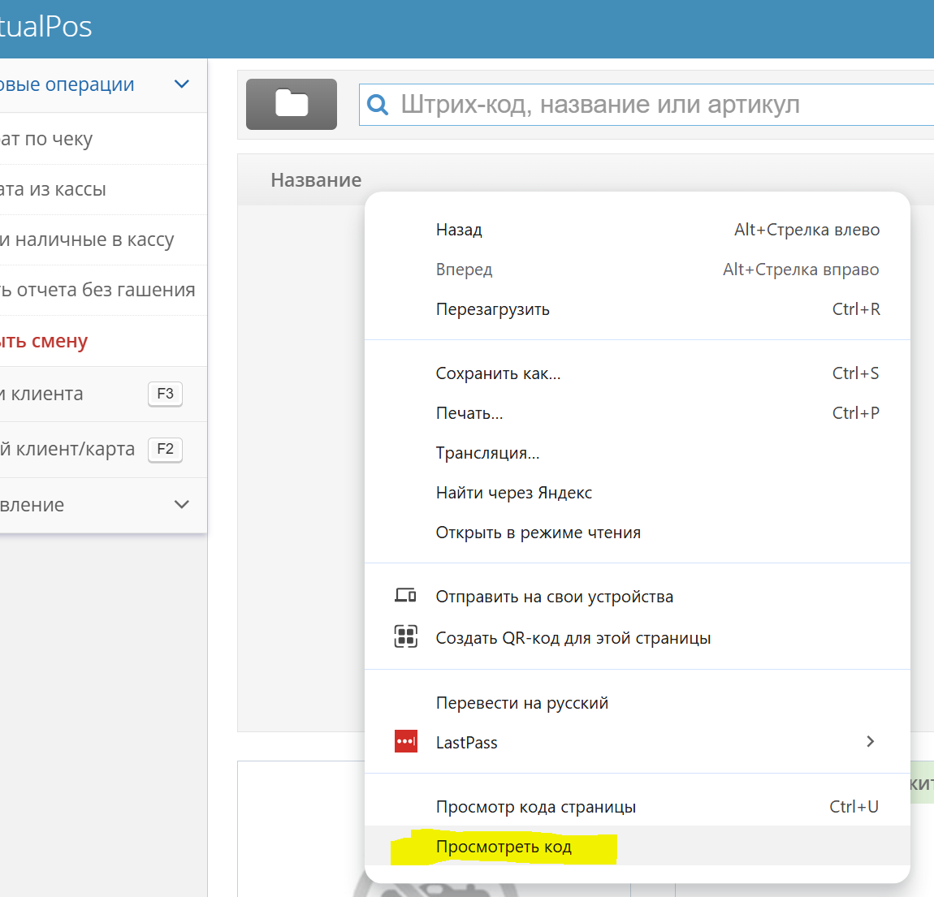Click the LastPass red icon
The width and height of the screenshot is (934, 897).
coord(405,742)
